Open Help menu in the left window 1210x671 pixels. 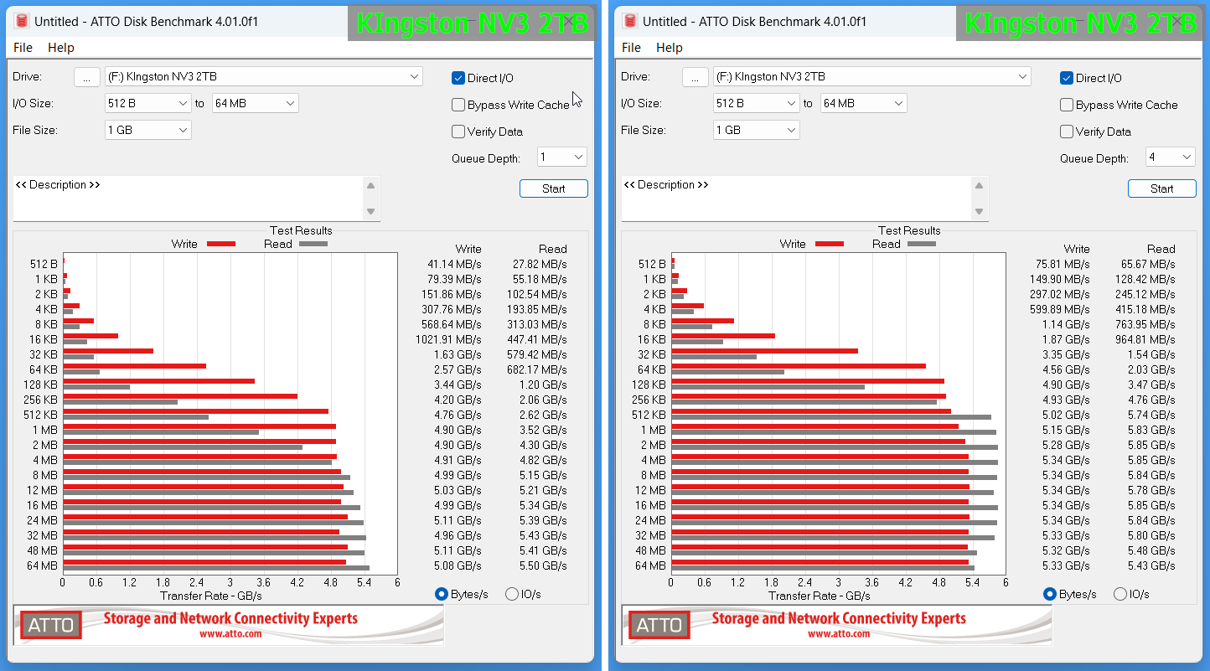pos(61,48)
